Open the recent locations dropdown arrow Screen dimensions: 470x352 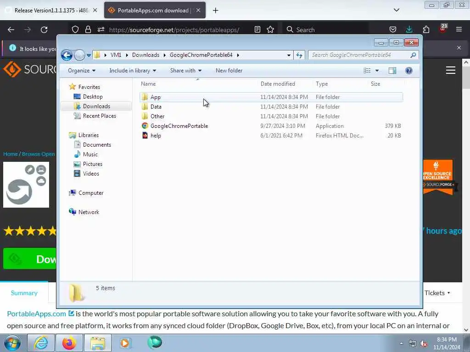(x=89, y=55)
